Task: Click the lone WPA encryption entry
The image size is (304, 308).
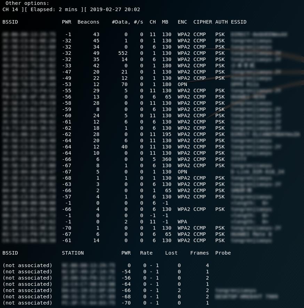Action: click(x=182, y=222)
